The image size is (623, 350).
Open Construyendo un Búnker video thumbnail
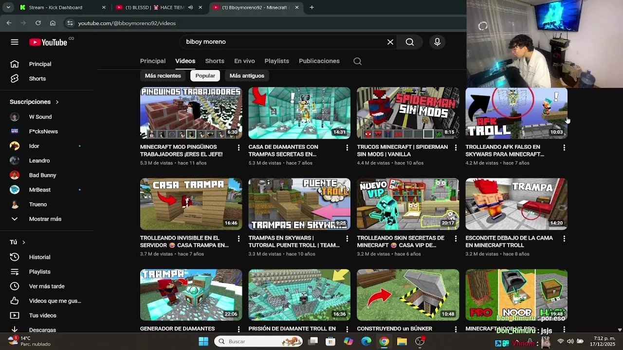click(x=408, y=295)
